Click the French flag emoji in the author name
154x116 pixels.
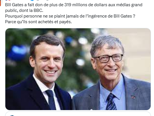coord(8,0)
